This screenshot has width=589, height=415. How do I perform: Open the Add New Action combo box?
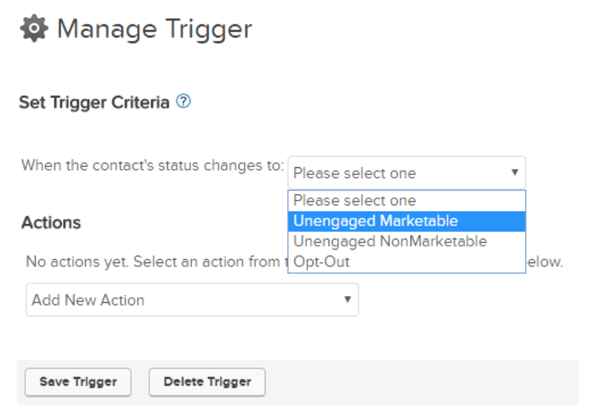[x=192, y=300]
